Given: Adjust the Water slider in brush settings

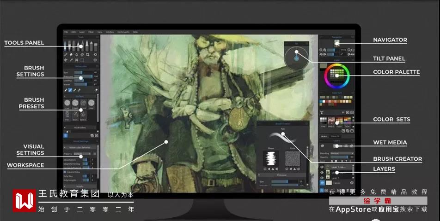Looking at the screenshot, I should (83, 84).
